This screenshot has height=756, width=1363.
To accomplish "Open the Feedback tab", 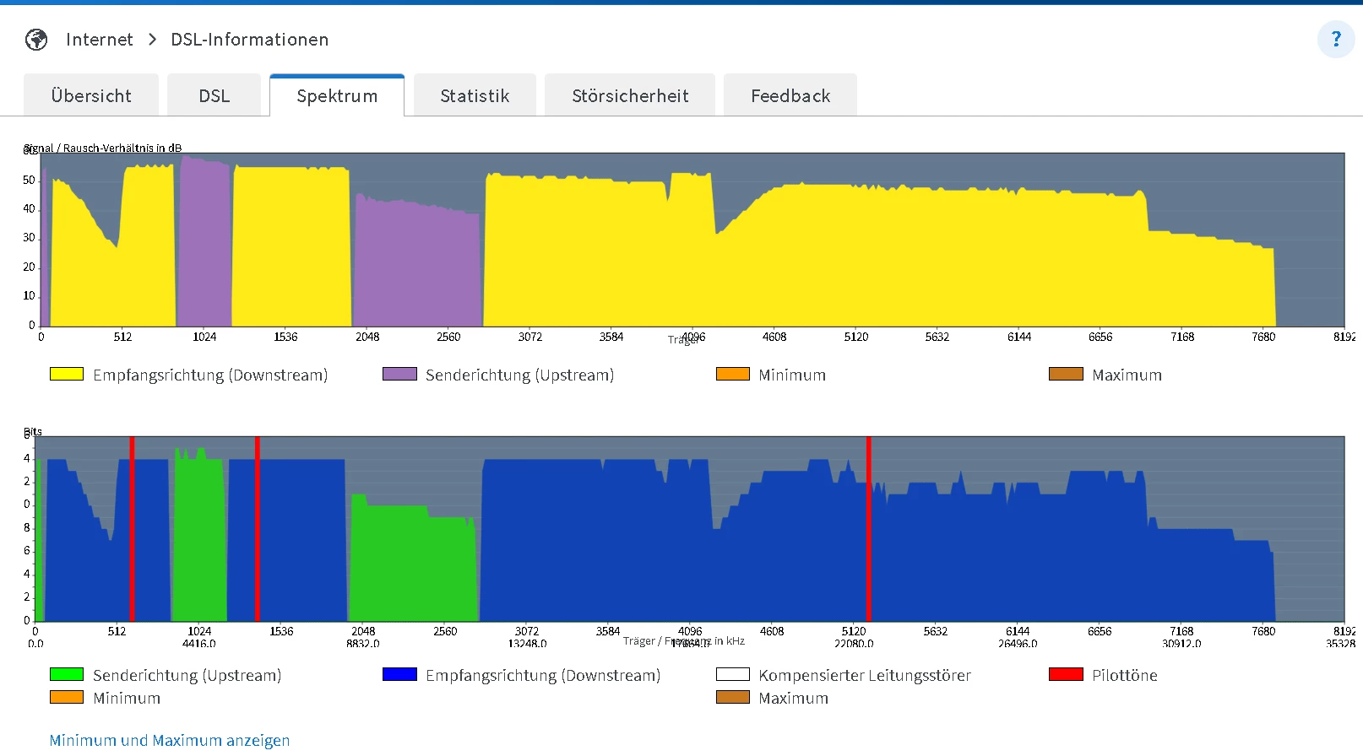I will tap(790, 96).
